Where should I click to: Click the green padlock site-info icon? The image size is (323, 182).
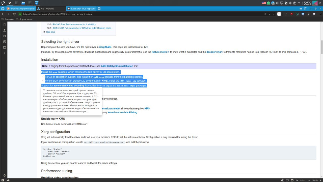(x=21, y=14)
